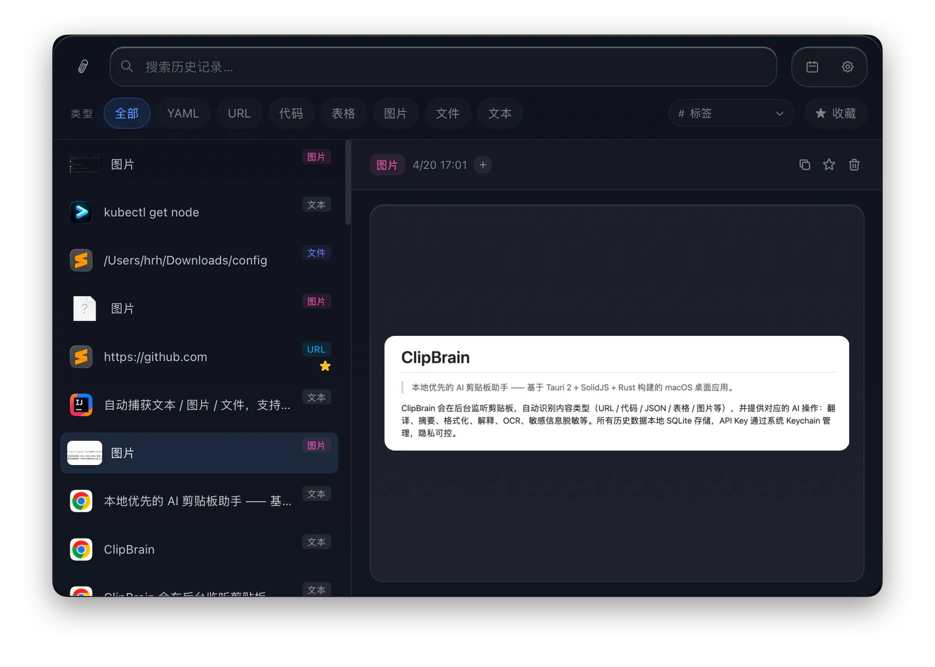
Task: Filter by YAML type
Action: coord(183,113)
